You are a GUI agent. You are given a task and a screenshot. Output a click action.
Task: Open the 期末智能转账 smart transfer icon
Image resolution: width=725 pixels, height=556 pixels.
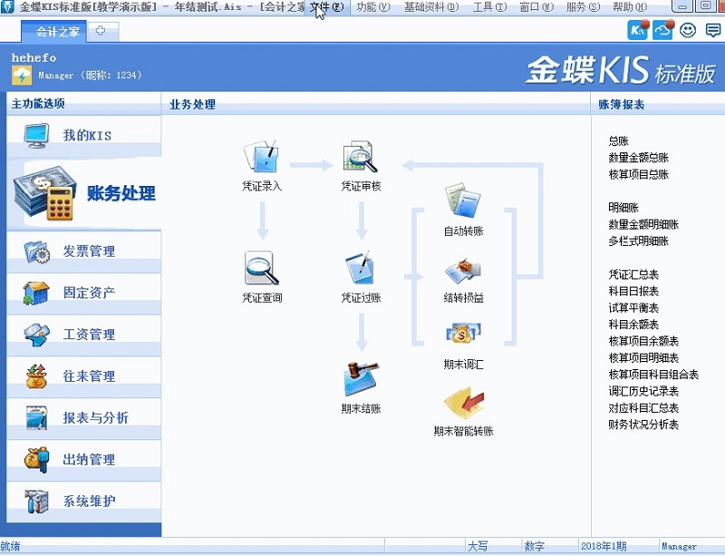click(464, 404)
